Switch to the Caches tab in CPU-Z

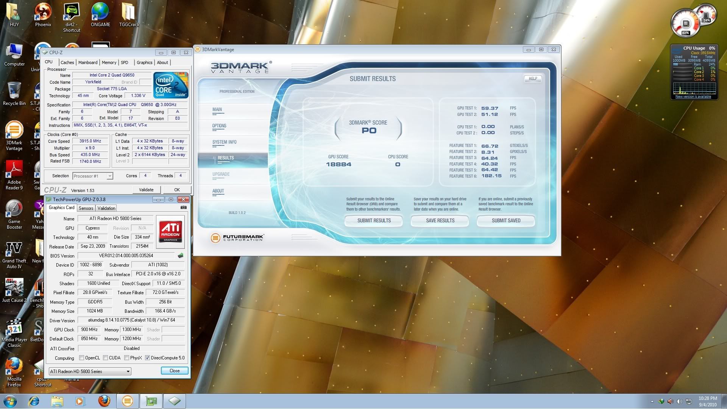pos(67,62)
